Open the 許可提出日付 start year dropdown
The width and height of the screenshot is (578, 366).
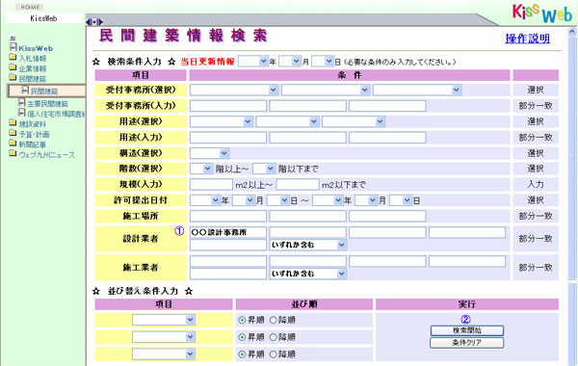click(x=205, y=200)
